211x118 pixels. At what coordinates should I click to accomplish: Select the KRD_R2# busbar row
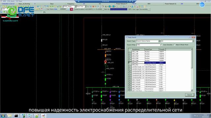click(147, 58)
